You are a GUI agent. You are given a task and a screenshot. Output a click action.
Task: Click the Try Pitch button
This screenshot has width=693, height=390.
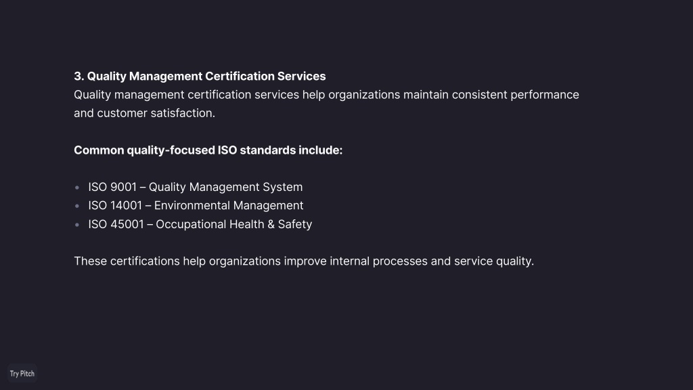pos(22,374)
